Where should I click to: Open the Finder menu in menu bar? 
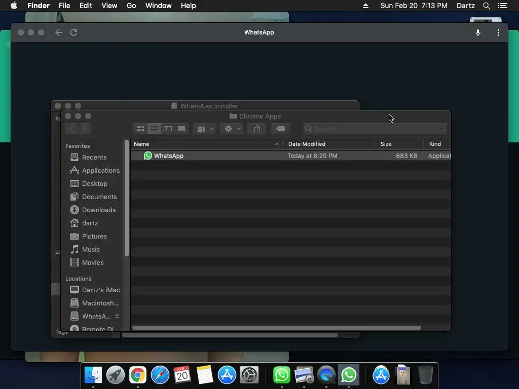[39, 6]
